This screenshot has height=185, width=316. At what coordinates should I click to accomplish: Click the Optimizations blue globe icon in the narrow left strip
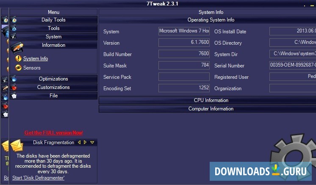click(5, 97)
